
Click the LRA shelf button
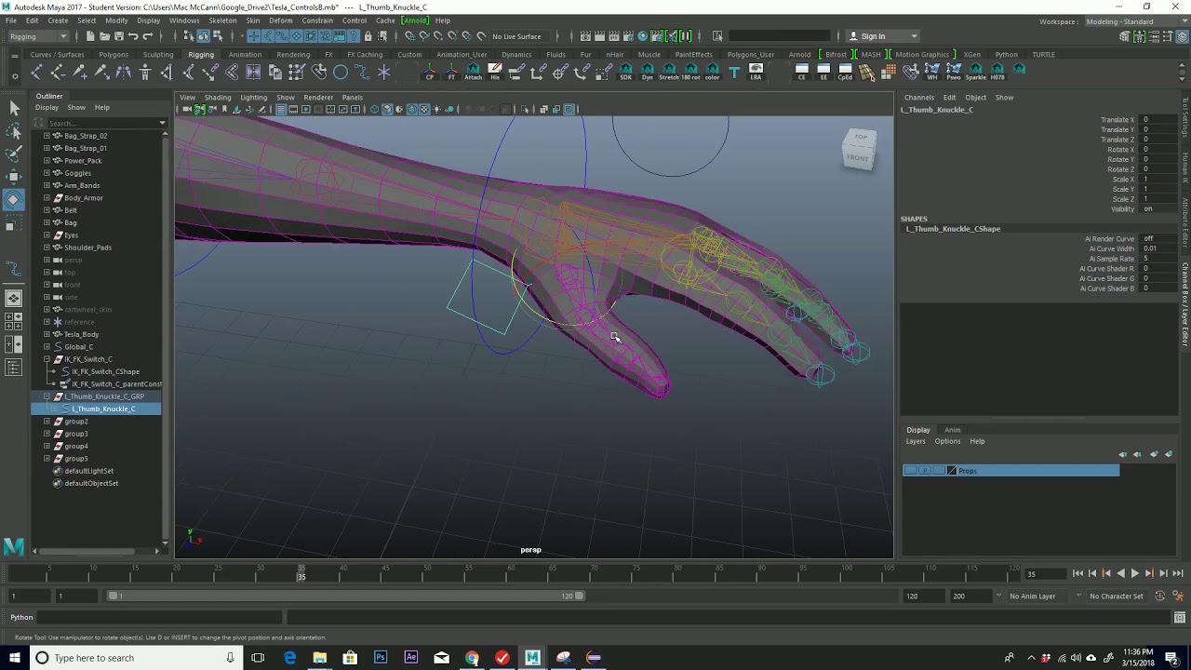click(x=756, y=72)
